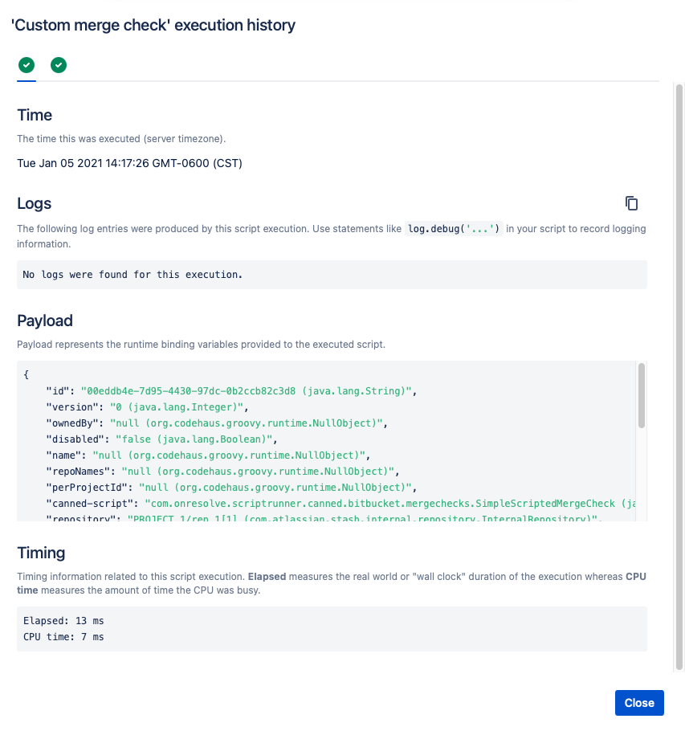This screenshot has height=731, width=685.
Task: Click the Close button
Action: pos(639,703)
